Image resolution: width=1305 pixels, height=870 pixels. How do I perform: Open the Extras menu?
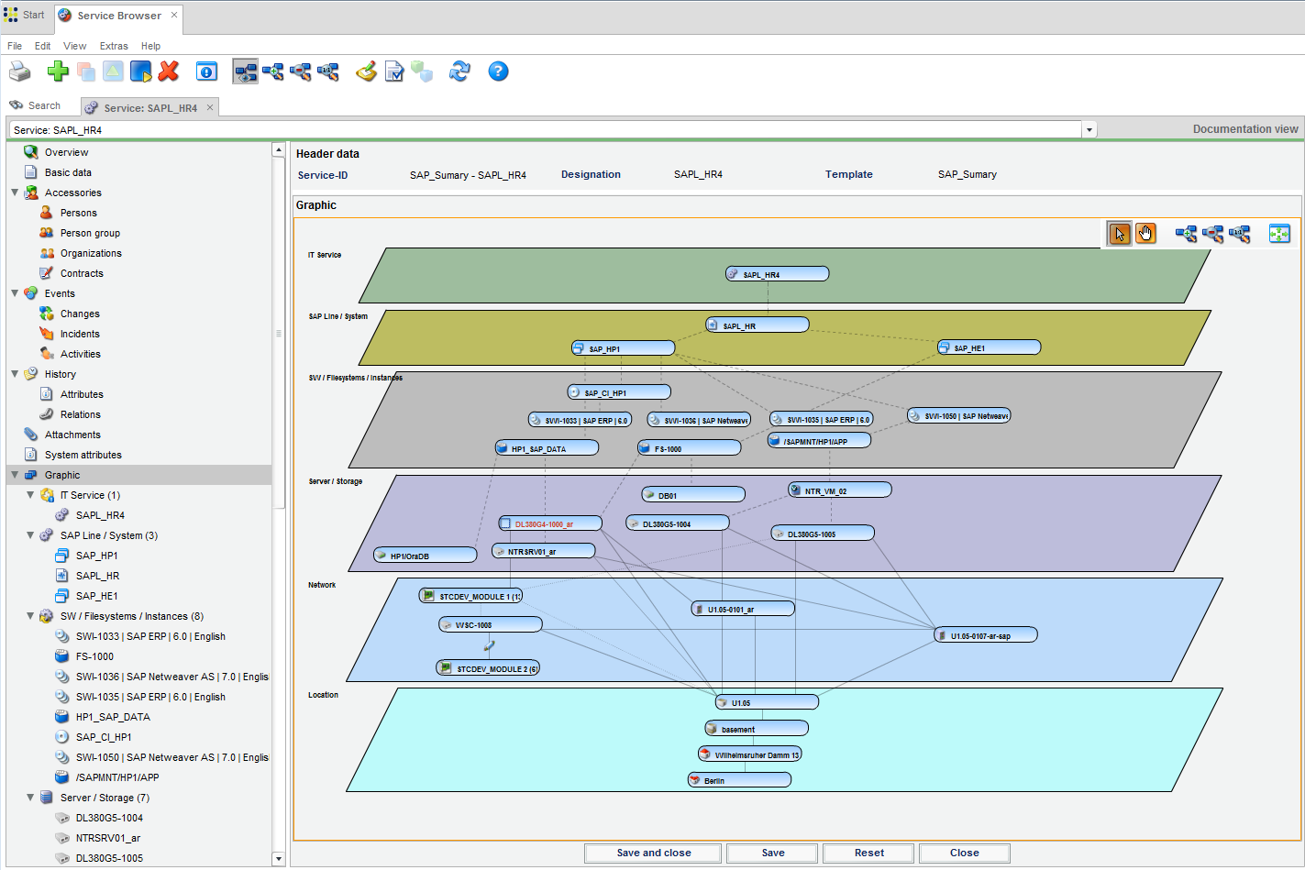coord(114,46)
